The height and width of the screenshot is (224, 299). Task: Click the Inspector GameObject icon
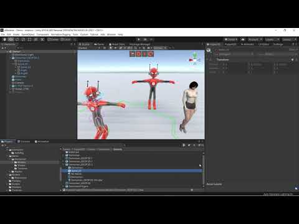coord(209,50)
